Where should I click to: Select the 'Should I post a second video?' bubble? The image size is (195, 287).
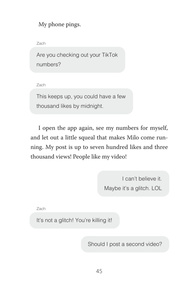coord(125,244)
